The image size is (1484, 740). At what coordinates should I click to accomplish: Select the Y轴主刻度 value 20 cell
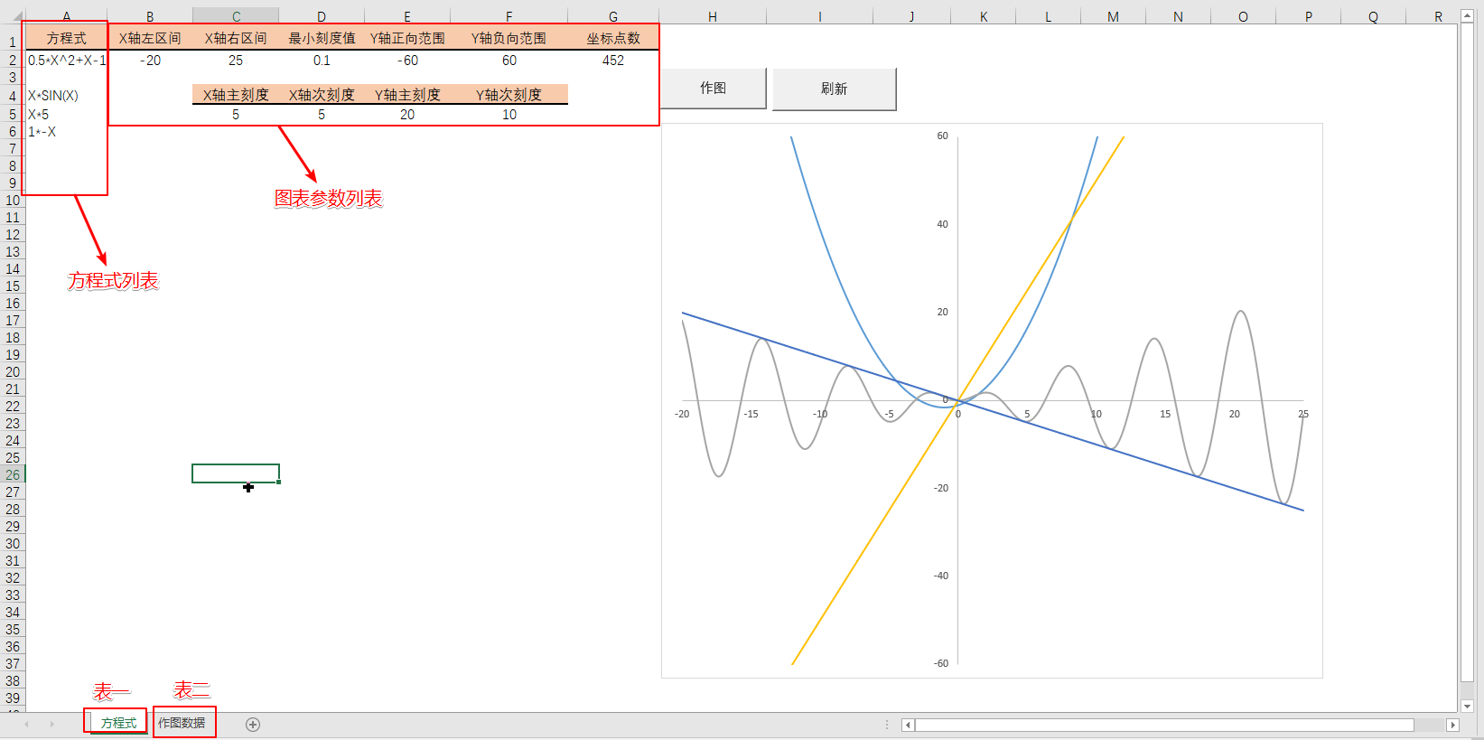click(407, 115)
